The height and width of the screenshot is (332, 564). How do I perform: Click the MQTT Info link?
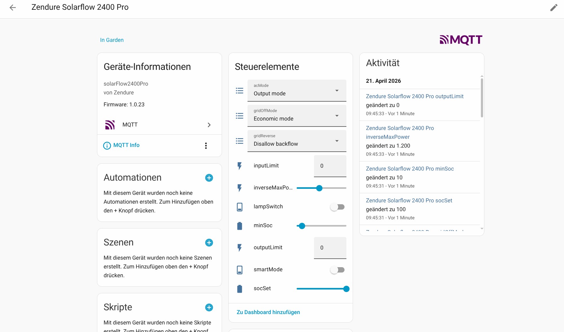pyautogui.click(x=126, y=145)
